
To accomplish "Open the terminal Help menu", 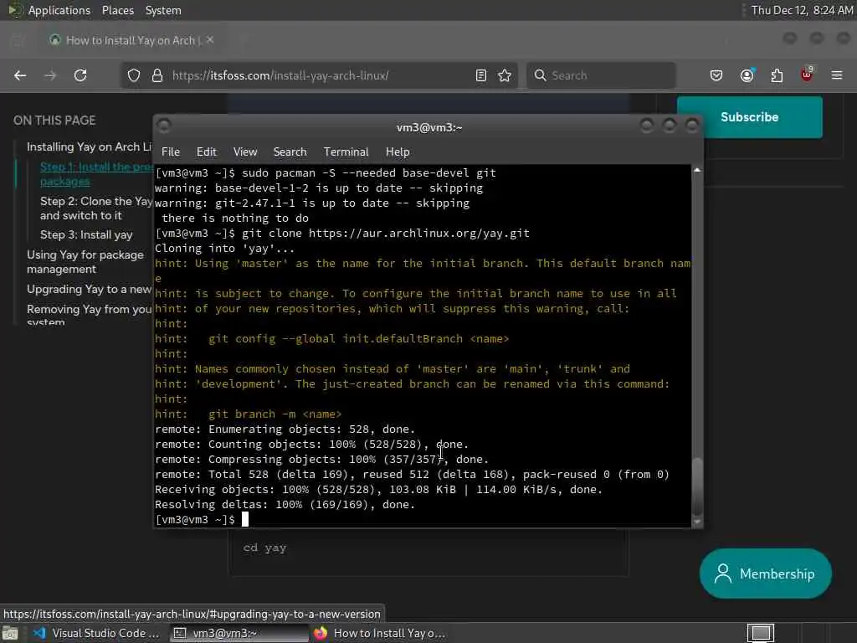I will tap(398, 152).
